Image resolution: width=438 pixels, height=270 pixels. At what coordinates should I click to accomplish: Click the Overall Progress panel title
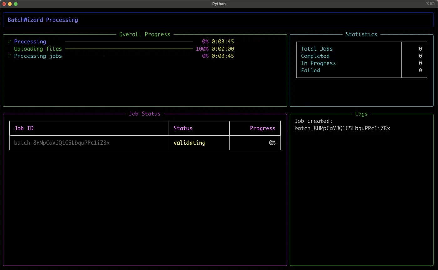click(x=145, y=34)
